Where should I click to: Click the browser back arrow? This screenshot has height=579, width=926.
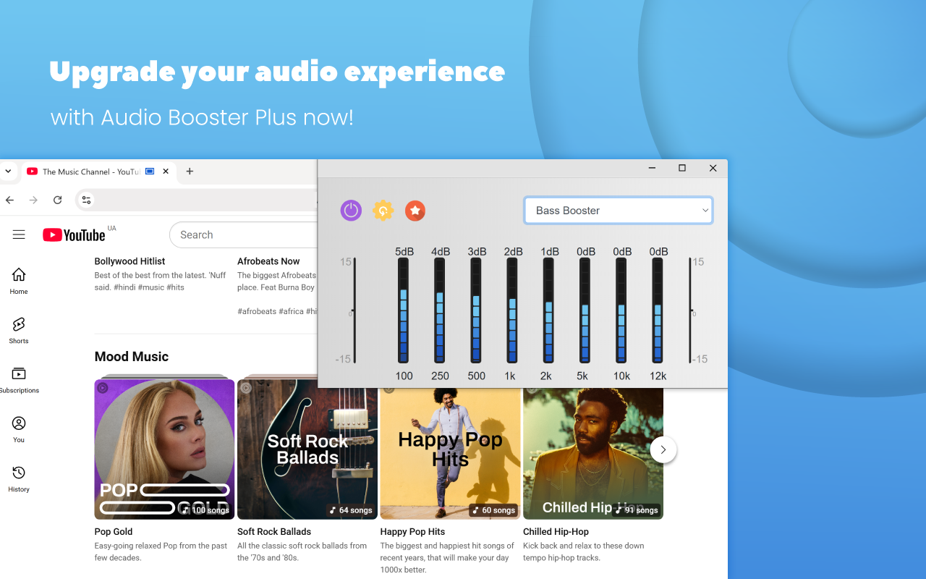9,200
